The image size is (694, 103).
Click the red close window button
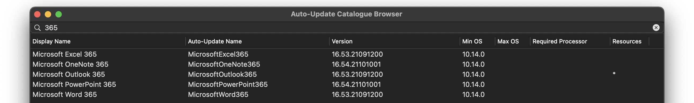[x=38, y=14]
